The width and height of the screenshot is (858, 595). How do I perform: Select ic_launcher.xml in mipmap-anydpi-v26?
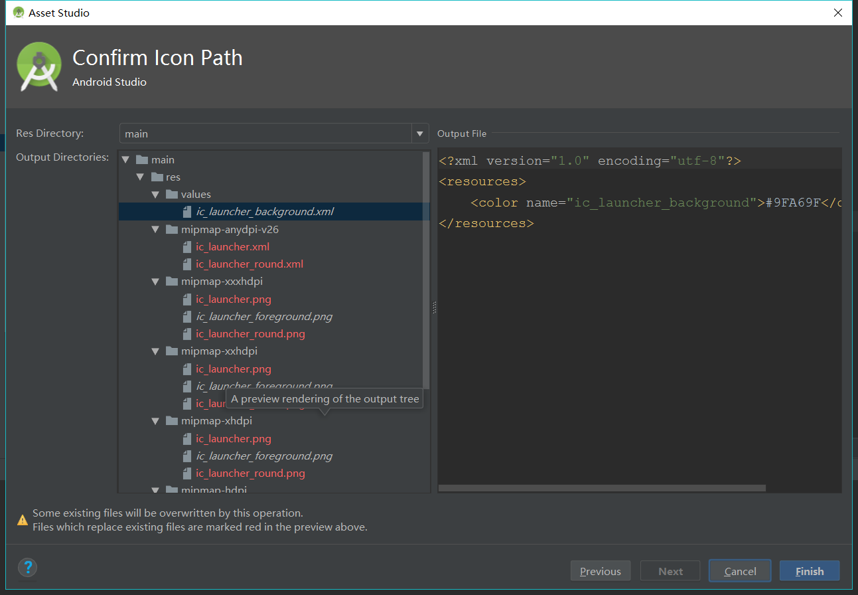pyautogui.click(x=233, y=246)
